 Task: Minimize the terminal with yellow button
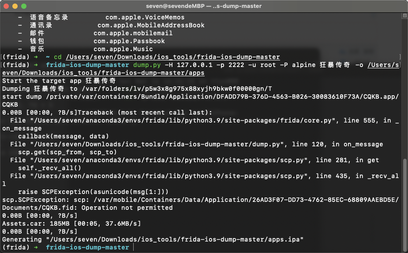point(15,6)
